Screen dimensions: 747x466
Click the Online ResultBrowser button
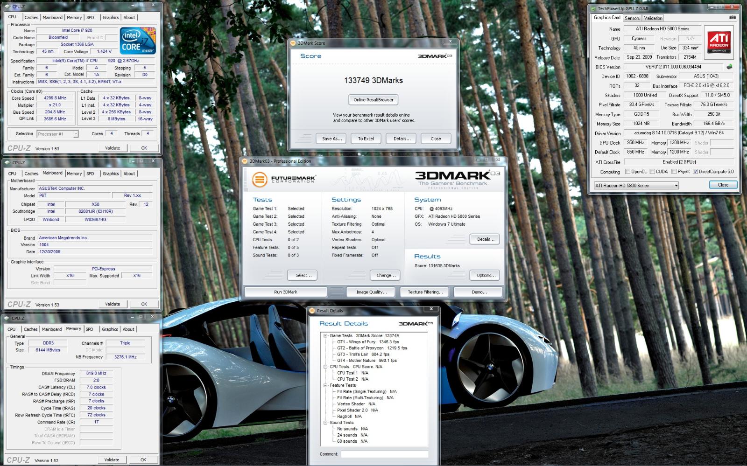click(x=373, y=100)
